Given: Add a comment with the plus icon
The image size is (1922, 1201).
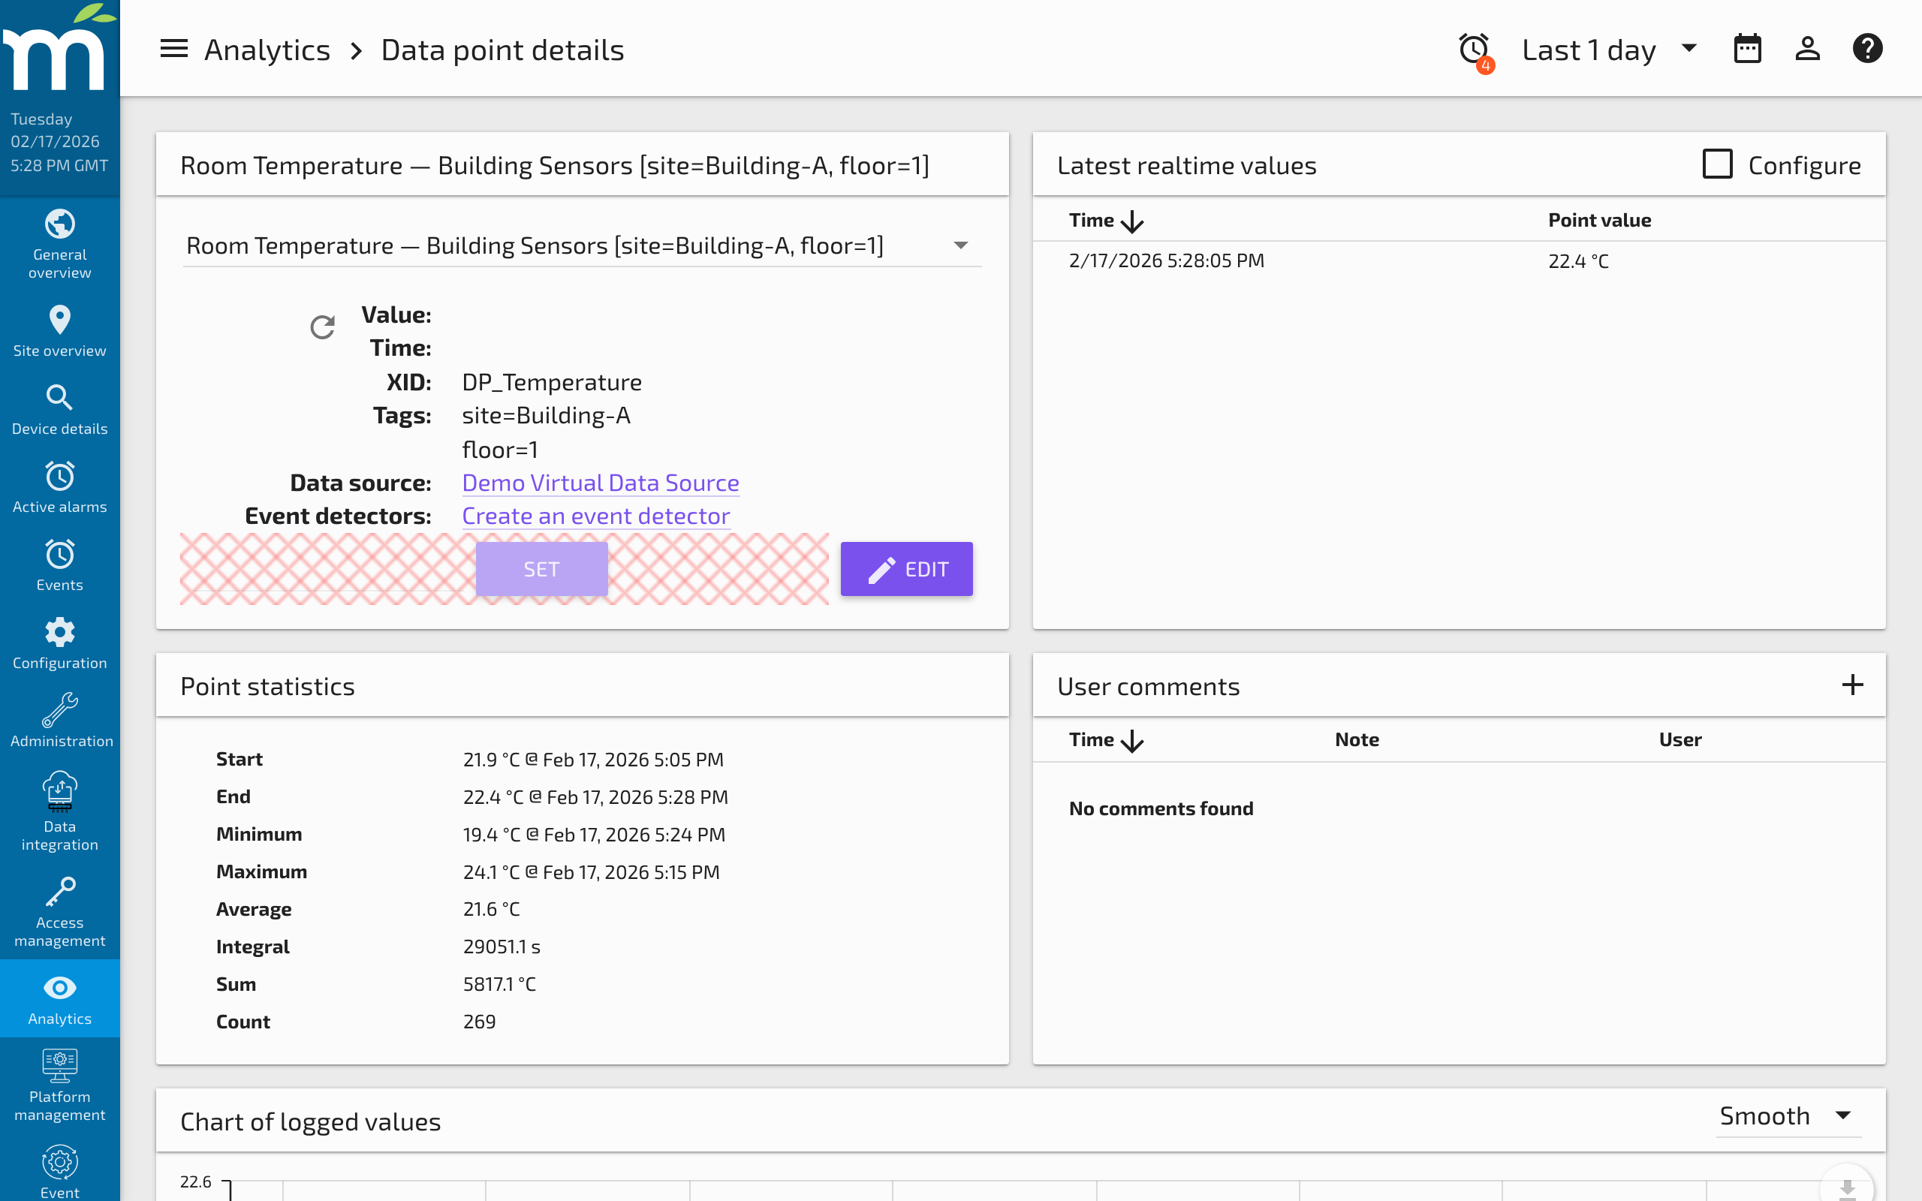Looking at the screenshot, I should pos(1854,684).
